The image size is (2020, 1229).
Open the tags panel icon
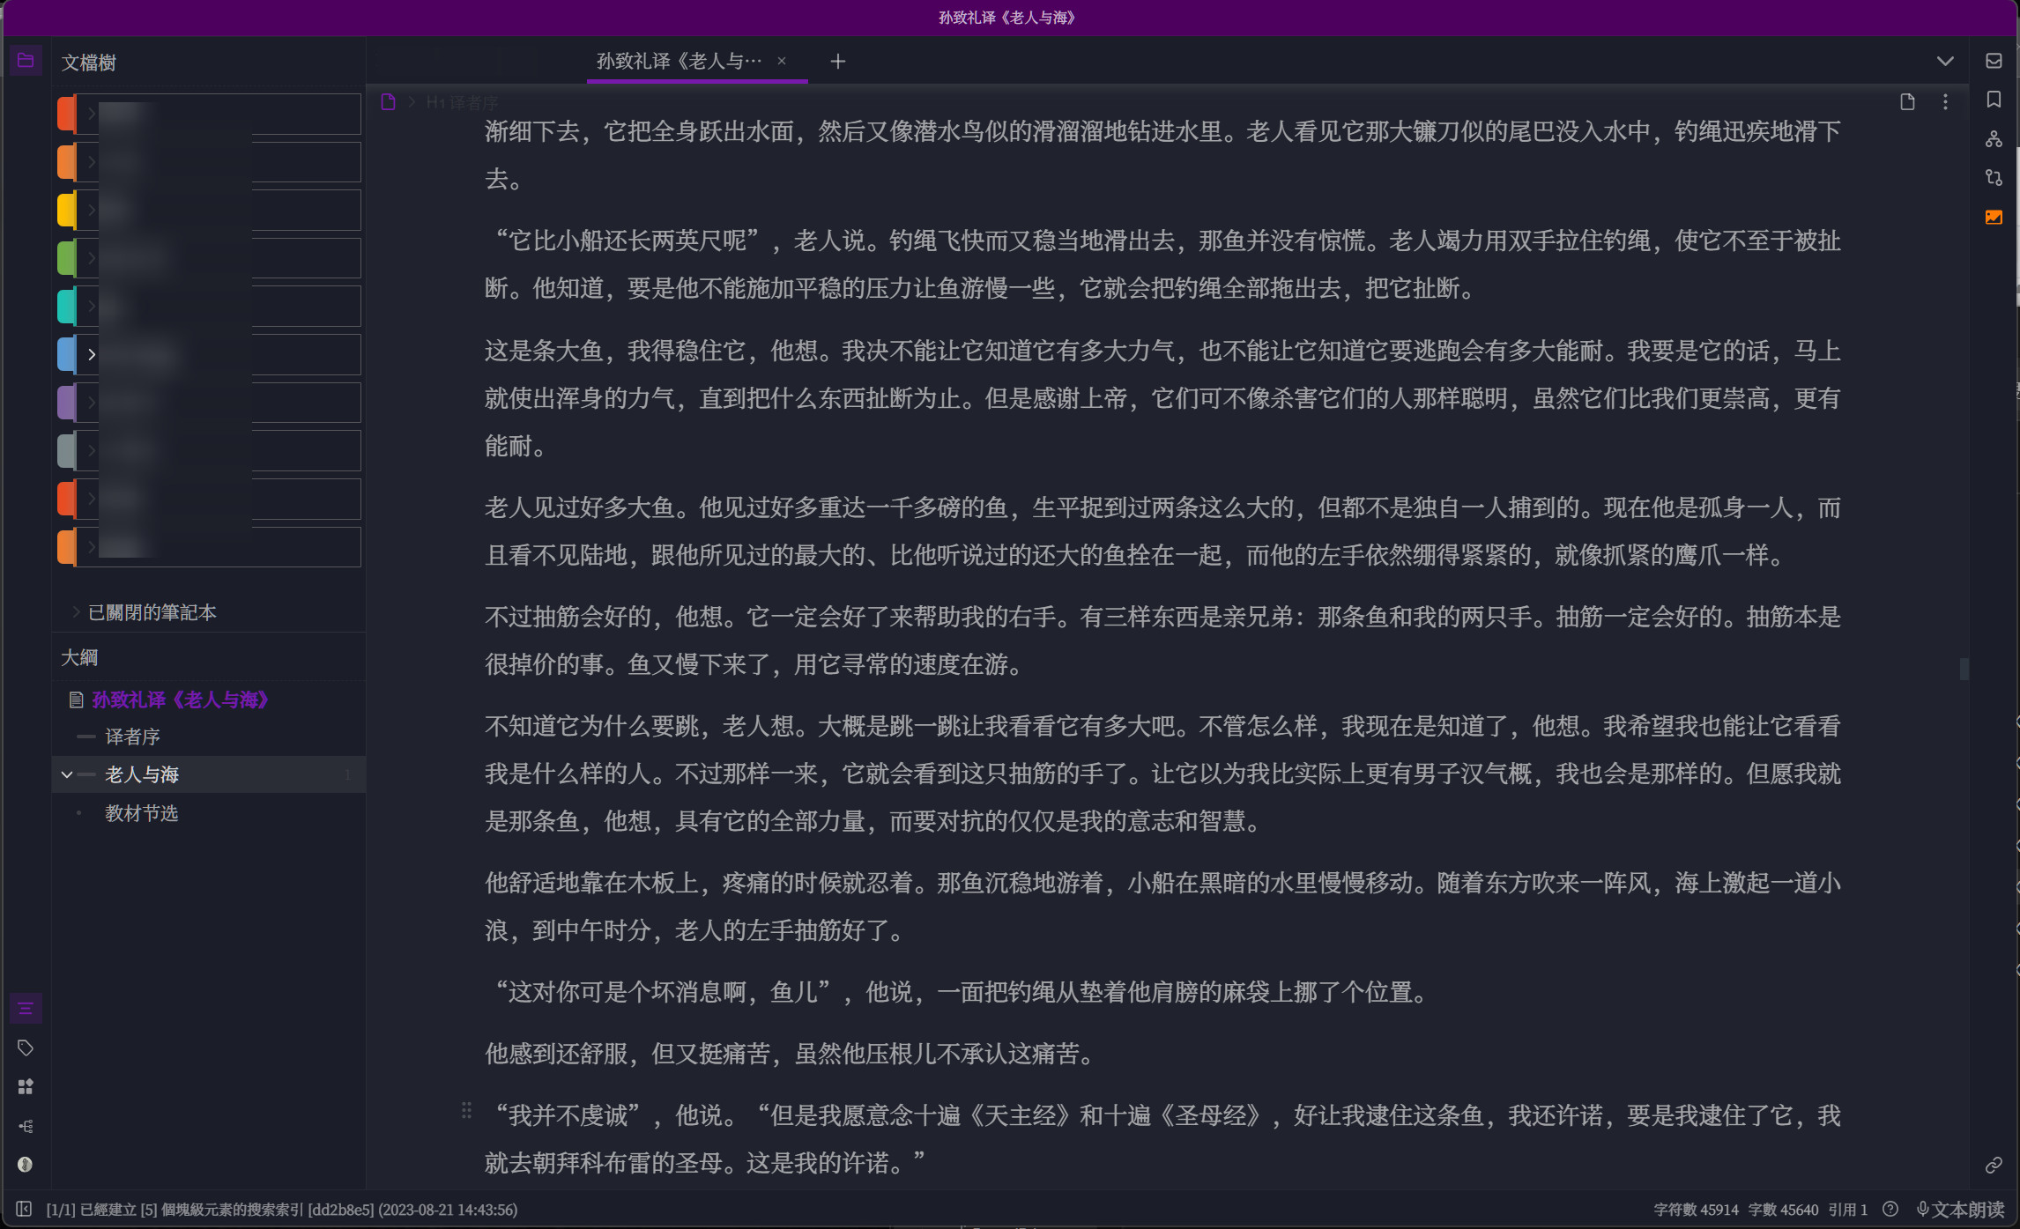[x=26, y=1048]
